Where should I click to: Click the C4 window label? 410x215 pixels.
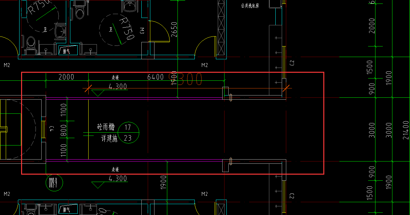(x=52, y=129)
